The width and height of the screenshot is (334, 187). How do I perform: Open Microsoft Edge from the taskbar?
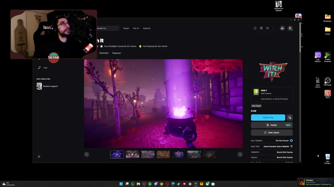173,184
